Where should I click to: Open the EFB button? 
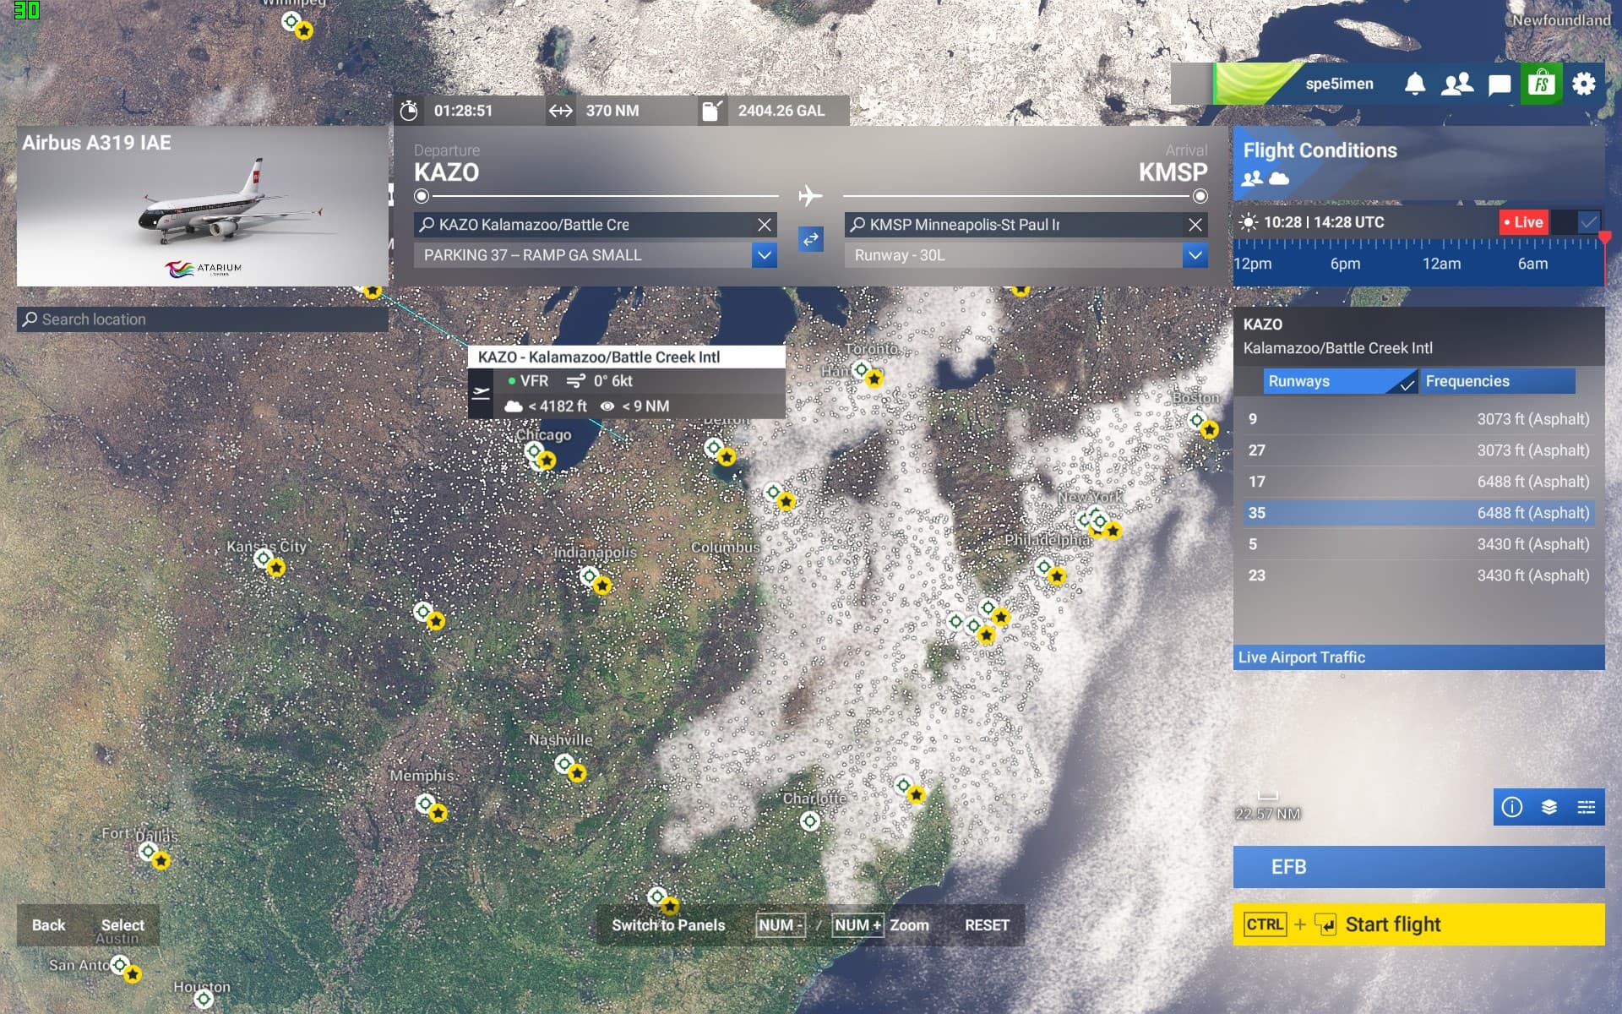click(1419, 867)
